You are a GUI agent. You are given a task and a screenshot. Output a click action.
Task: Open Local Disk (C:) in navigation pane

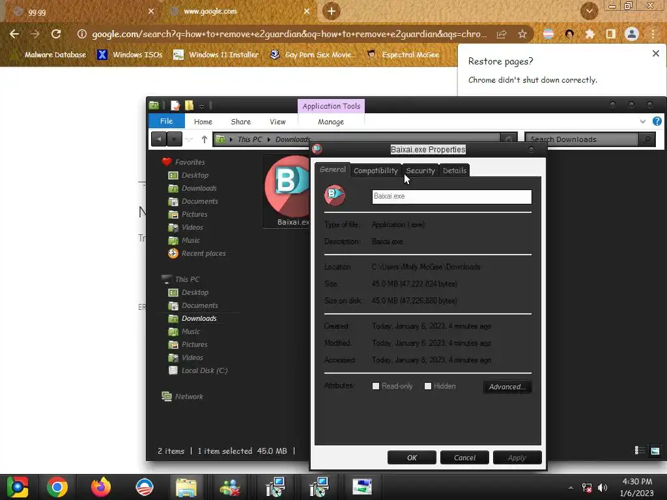(x=204, y=370)
